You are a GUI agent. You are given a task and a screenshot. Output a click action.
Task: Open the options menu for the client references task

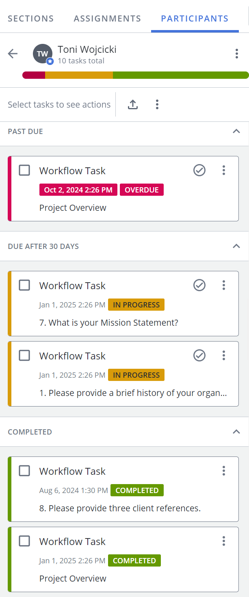click(223, 471)
